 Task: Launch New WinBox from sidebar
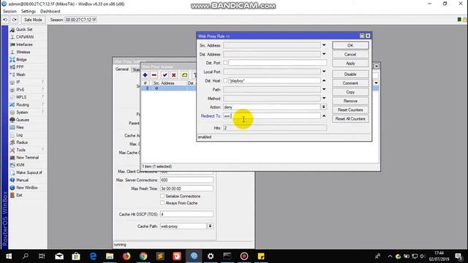(x=26, y=188)
